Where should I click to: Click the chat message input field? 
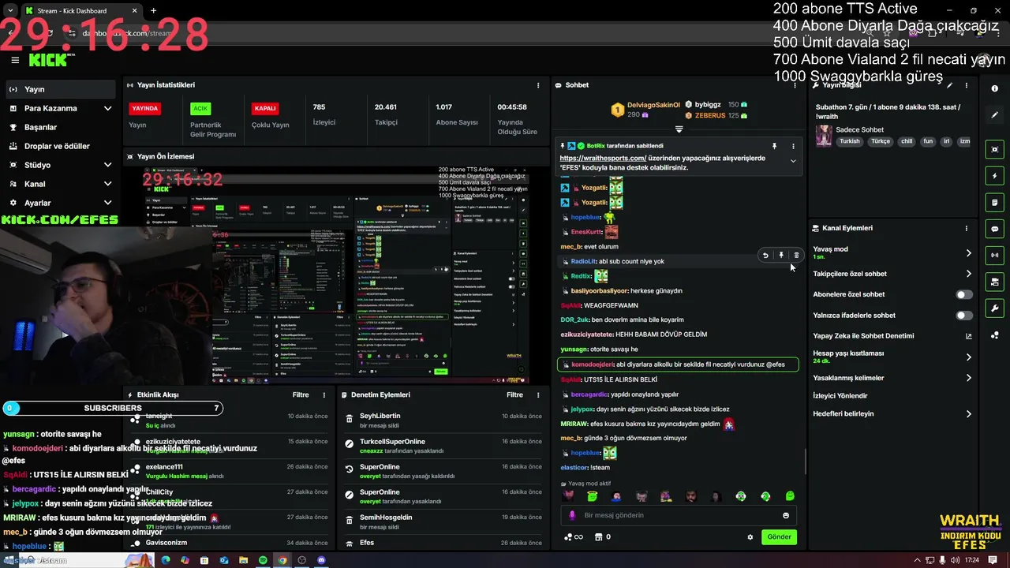click(679, 515)
